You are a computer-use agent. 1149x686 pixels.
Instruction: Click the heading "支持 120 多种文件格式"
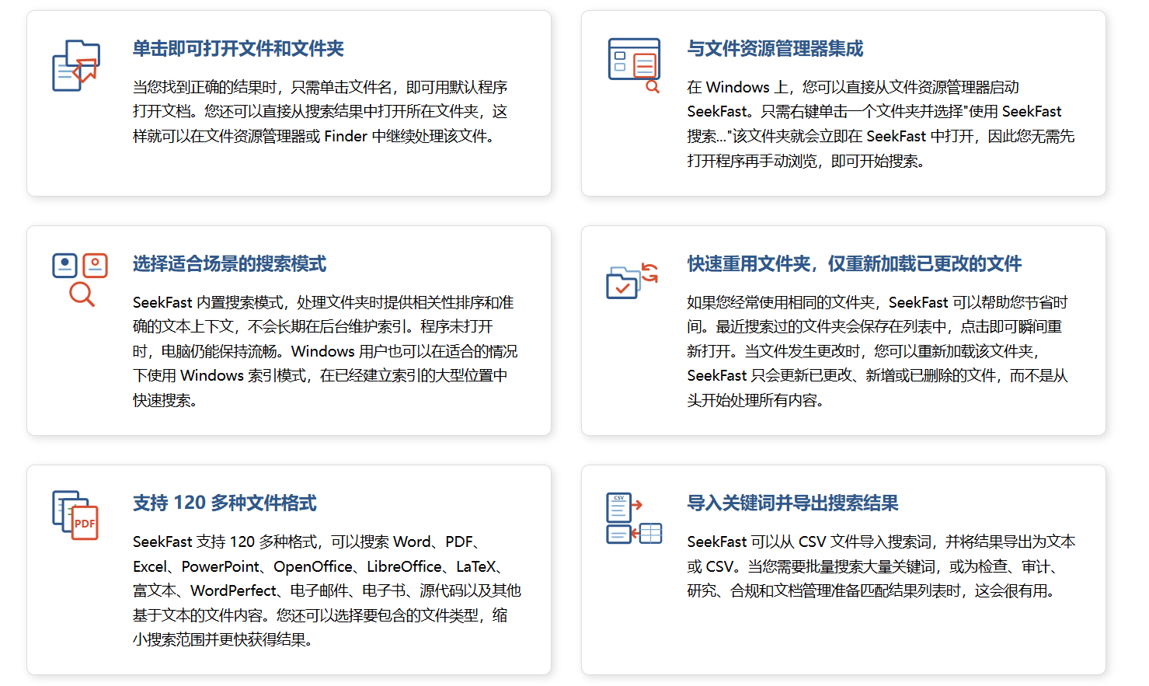[x=225, y=503]
